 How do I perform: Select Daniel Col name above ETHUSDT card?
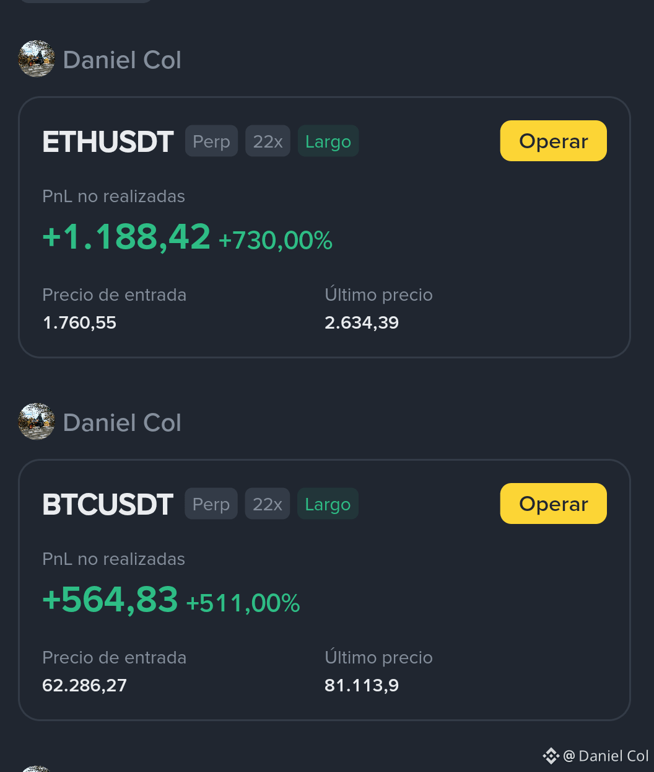[x=122, y=60]
